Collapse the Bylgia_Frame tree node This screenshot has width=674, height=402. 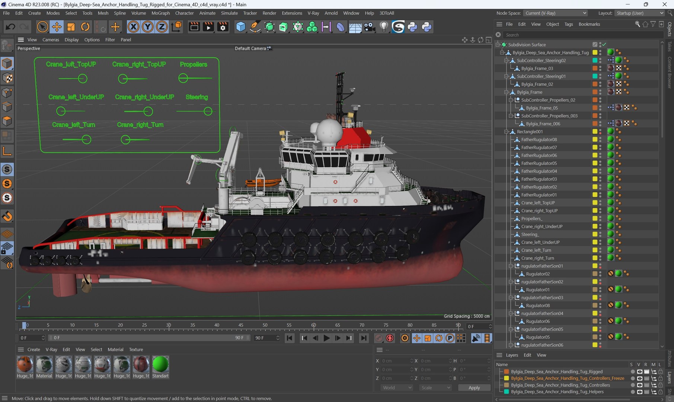[x=506, y=92]
